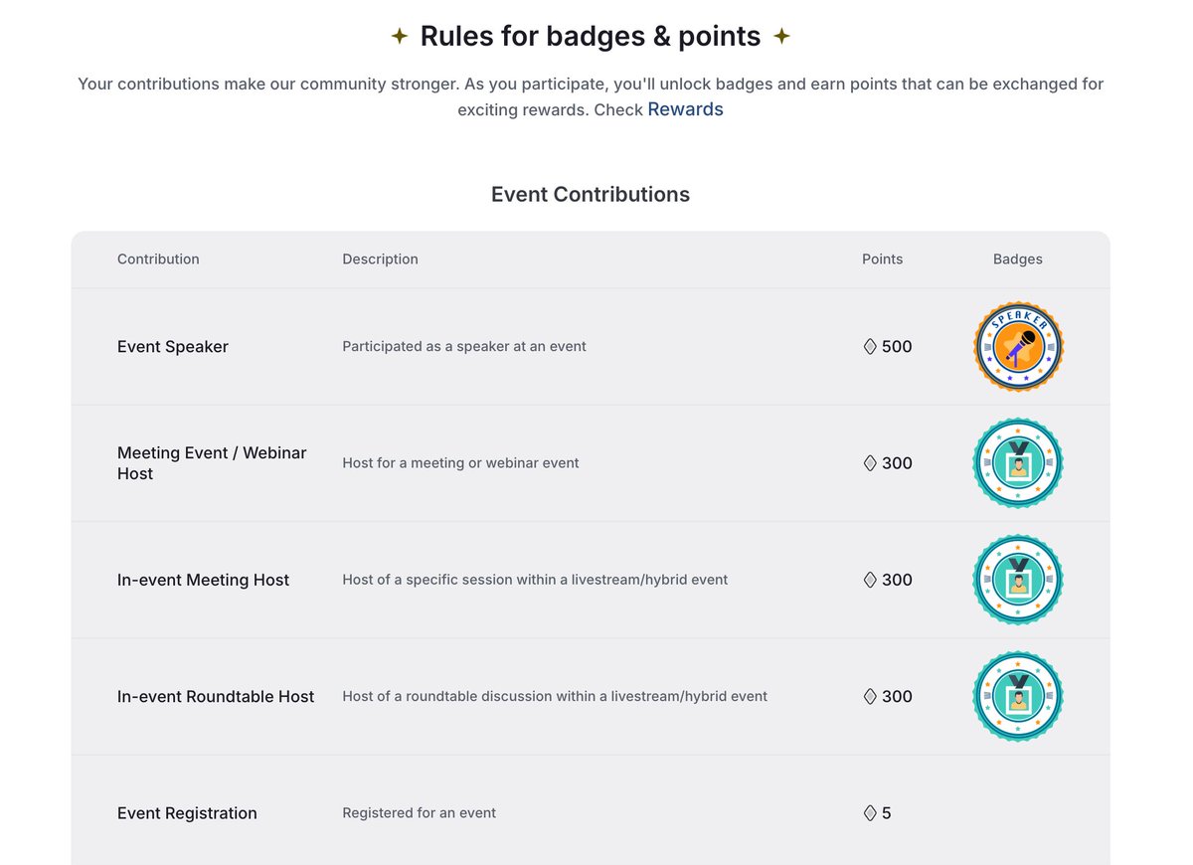Click the star icon left of page title
This screenshot has height=865, width=1193.
(399, 37)
